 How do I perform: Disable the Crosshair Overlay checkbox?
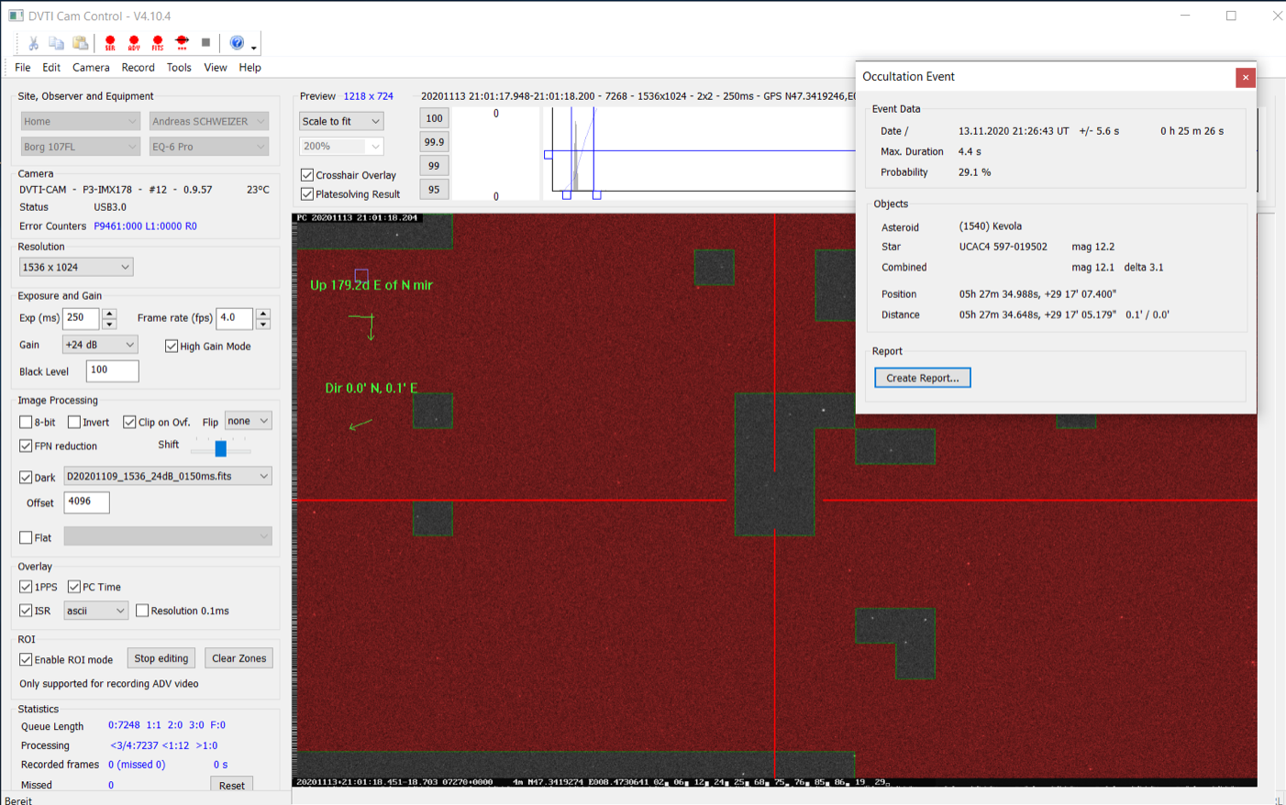coord(307,175)
